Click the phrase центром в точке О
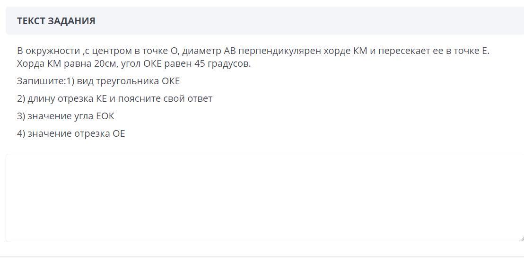Viewport: 524px width, 264px height. point(136,51)
